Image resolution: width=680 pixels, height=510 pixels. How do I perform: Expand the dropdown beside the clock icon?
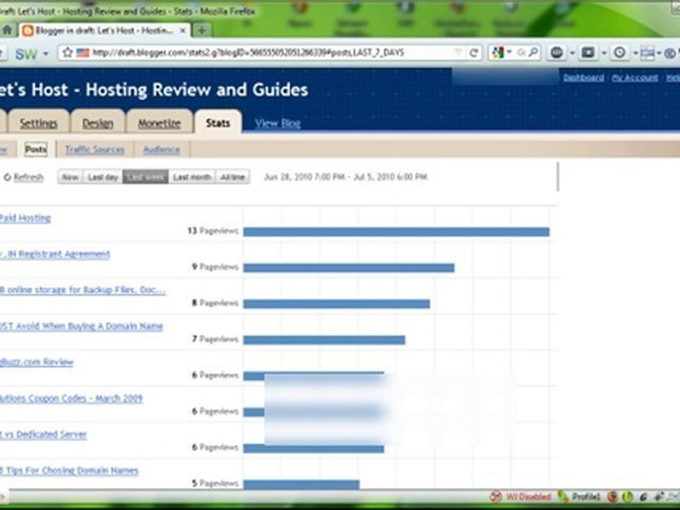click(x=635, y=53)
